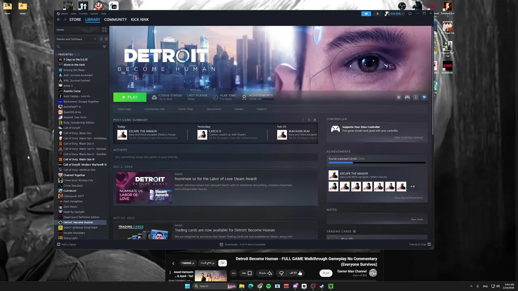Open game info icon for Detroit
Screen dimensions: 518x291
(416, 97)
